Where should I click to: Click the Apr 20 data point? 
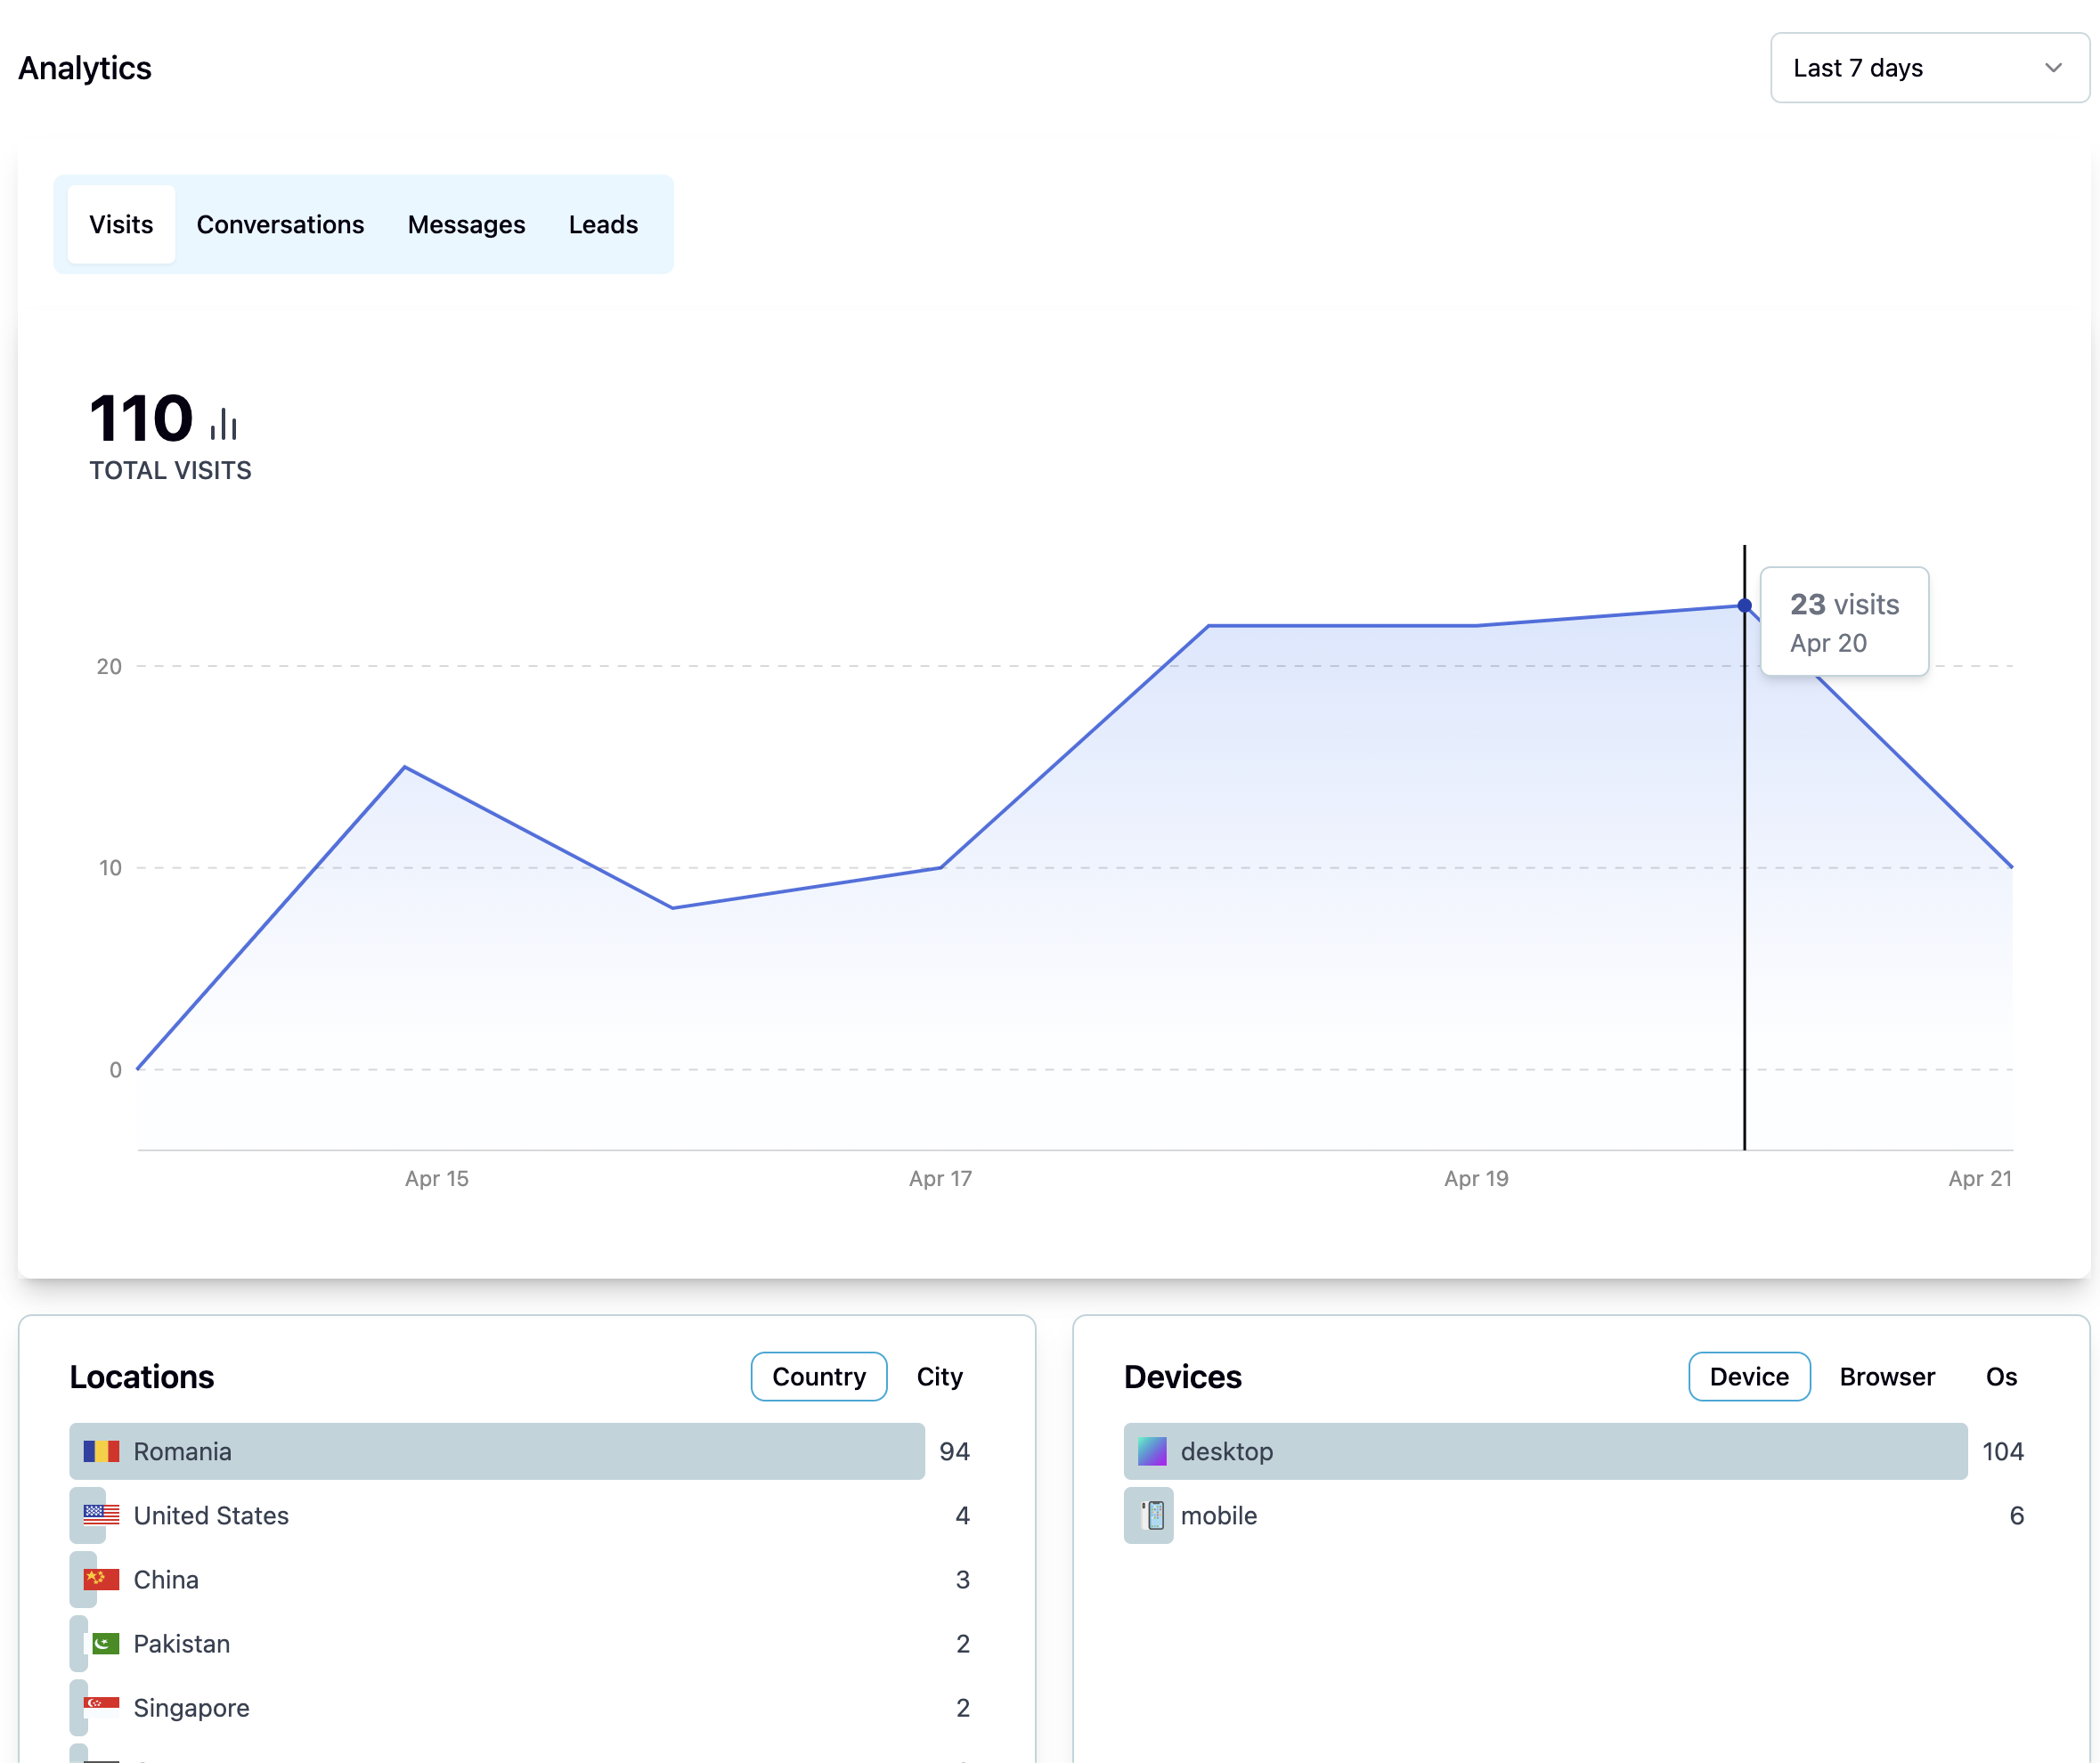pos(1744,605)
